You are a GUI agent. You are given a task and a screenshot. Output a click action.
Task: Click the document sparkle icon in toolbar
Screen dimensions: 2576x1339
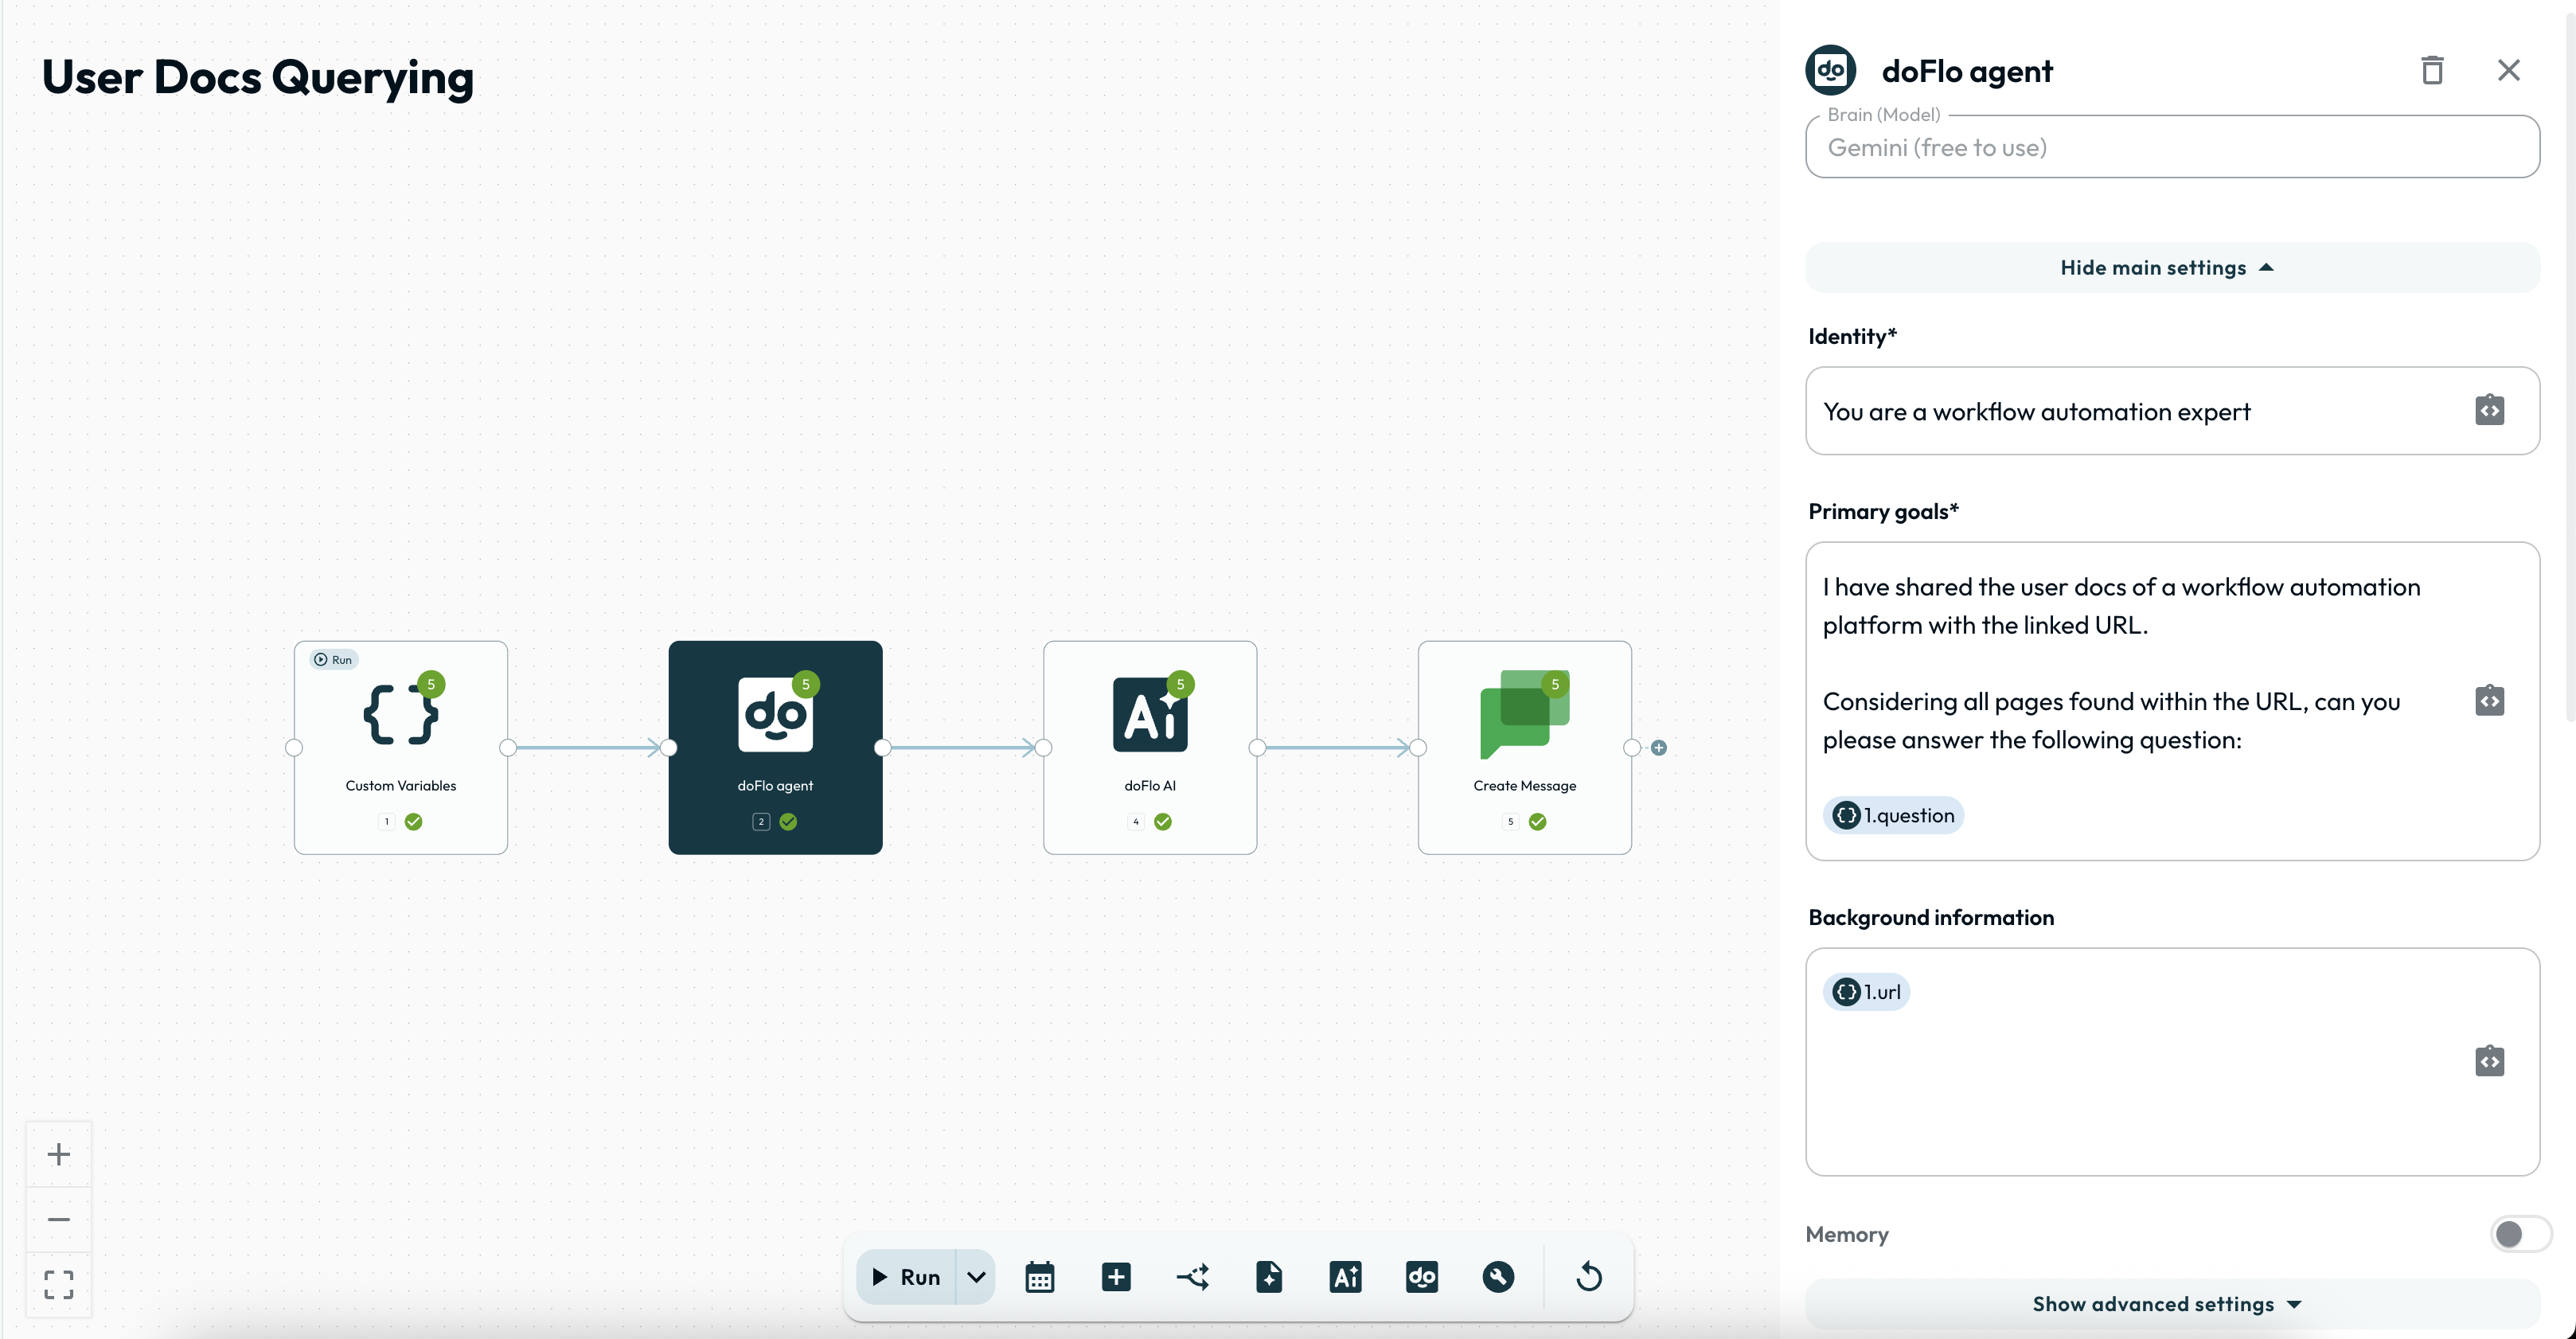point(1268,1277)
